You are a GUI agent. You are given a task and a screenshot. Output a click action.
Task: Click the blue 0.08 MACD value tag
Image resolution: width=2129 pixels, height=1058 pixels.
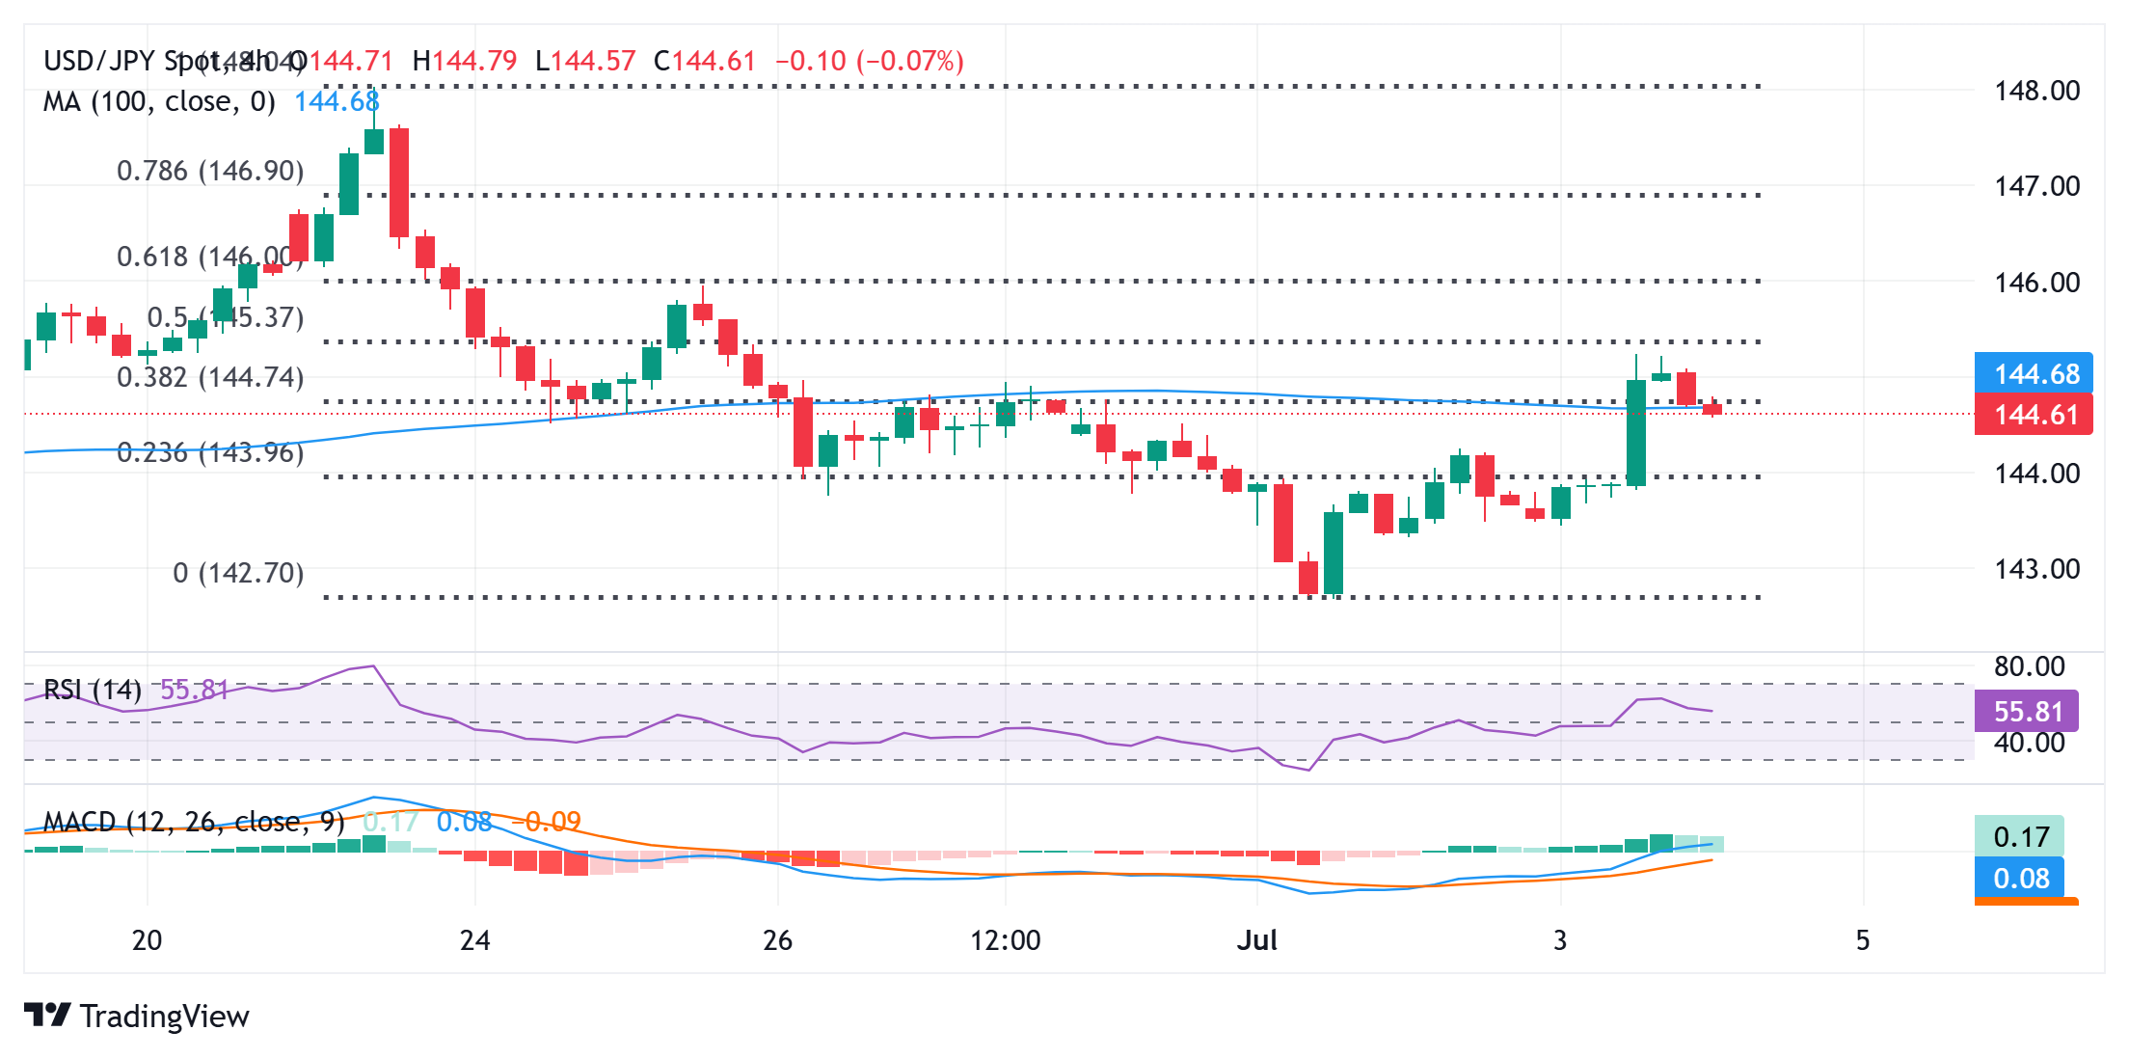click(x=2019, y=878)
